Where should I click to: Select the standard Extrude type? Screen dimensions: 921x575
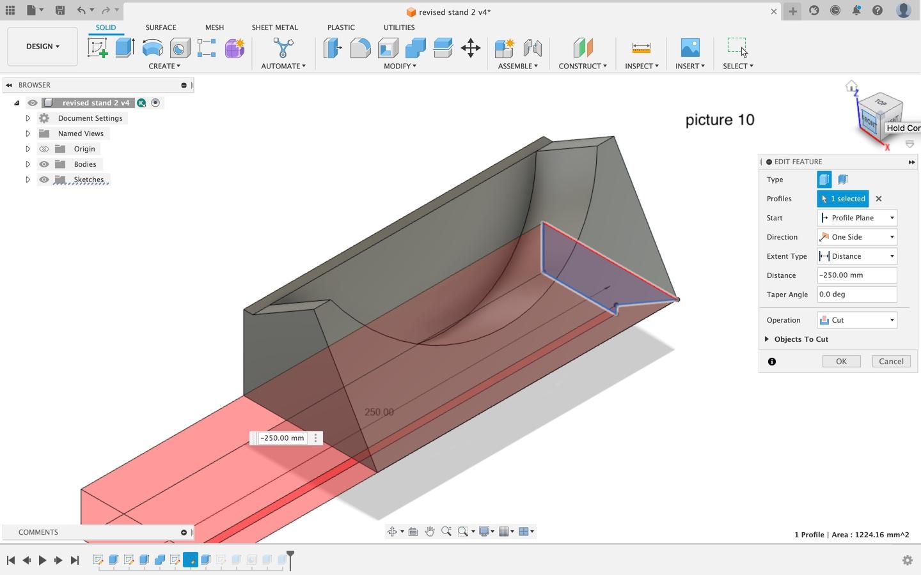coord(824,180)
